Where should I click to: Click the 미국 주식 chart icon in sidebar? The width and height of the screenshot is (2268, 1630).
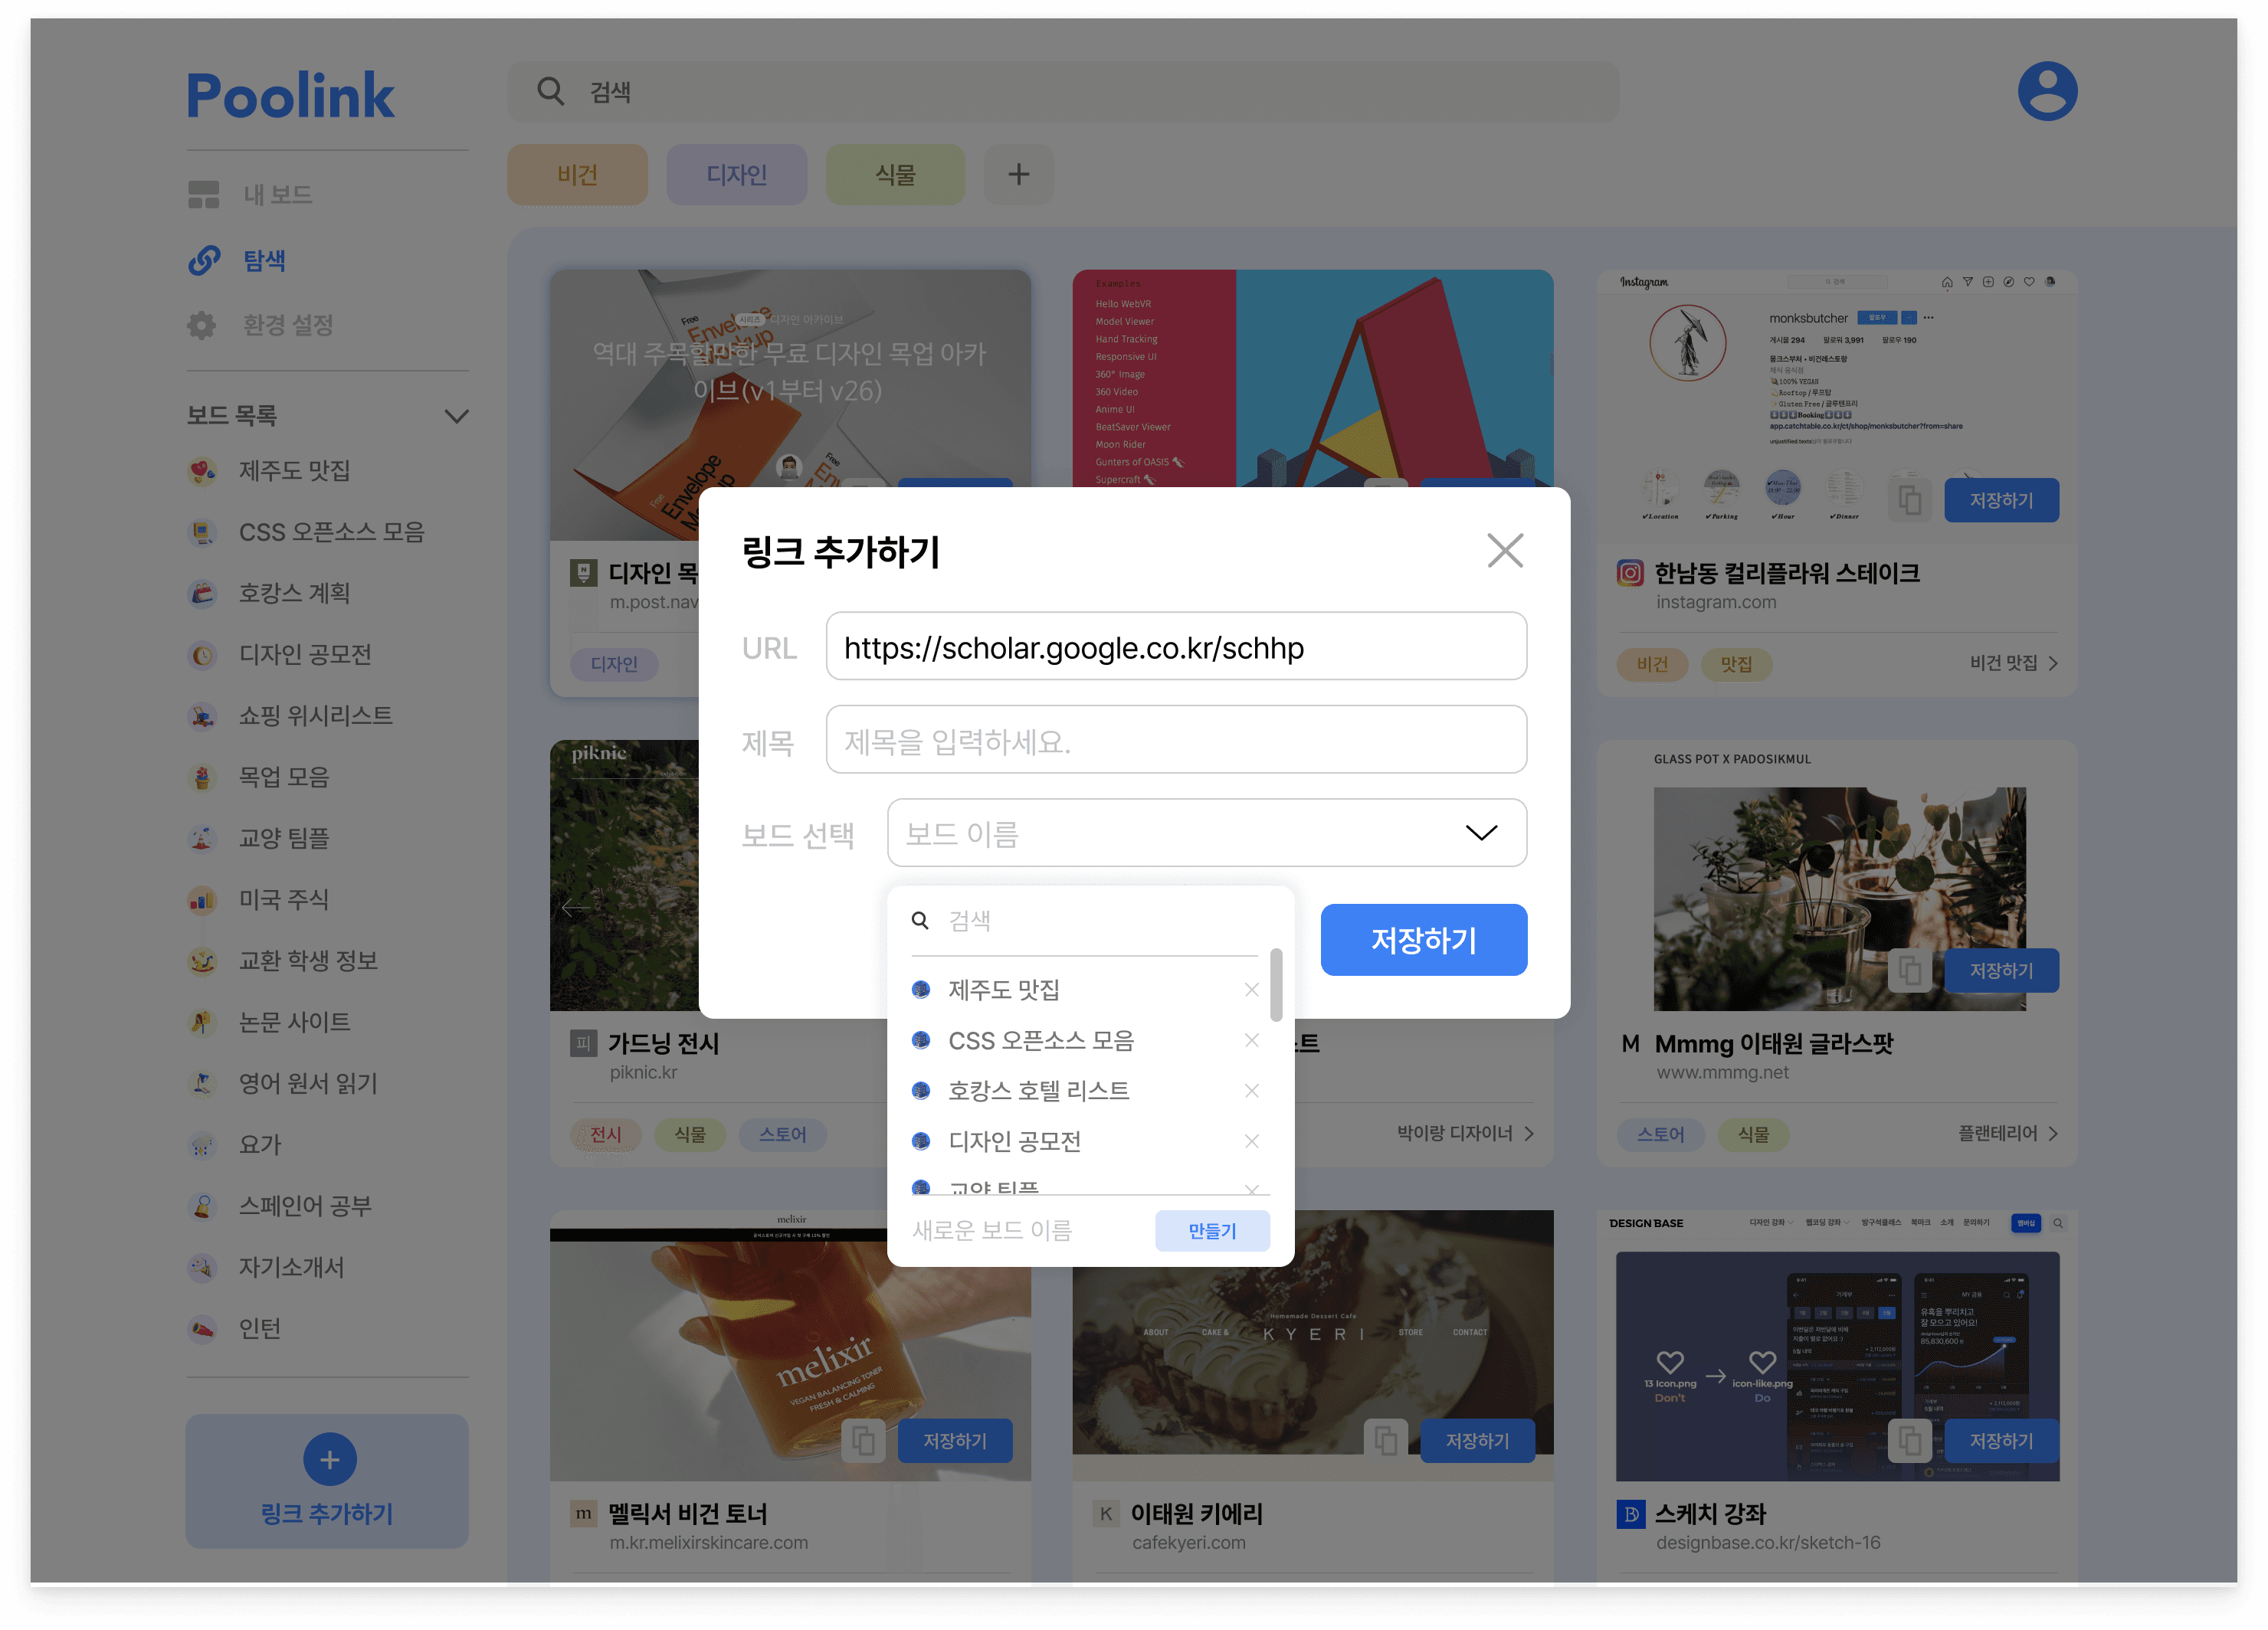click(x=203, y=899)
